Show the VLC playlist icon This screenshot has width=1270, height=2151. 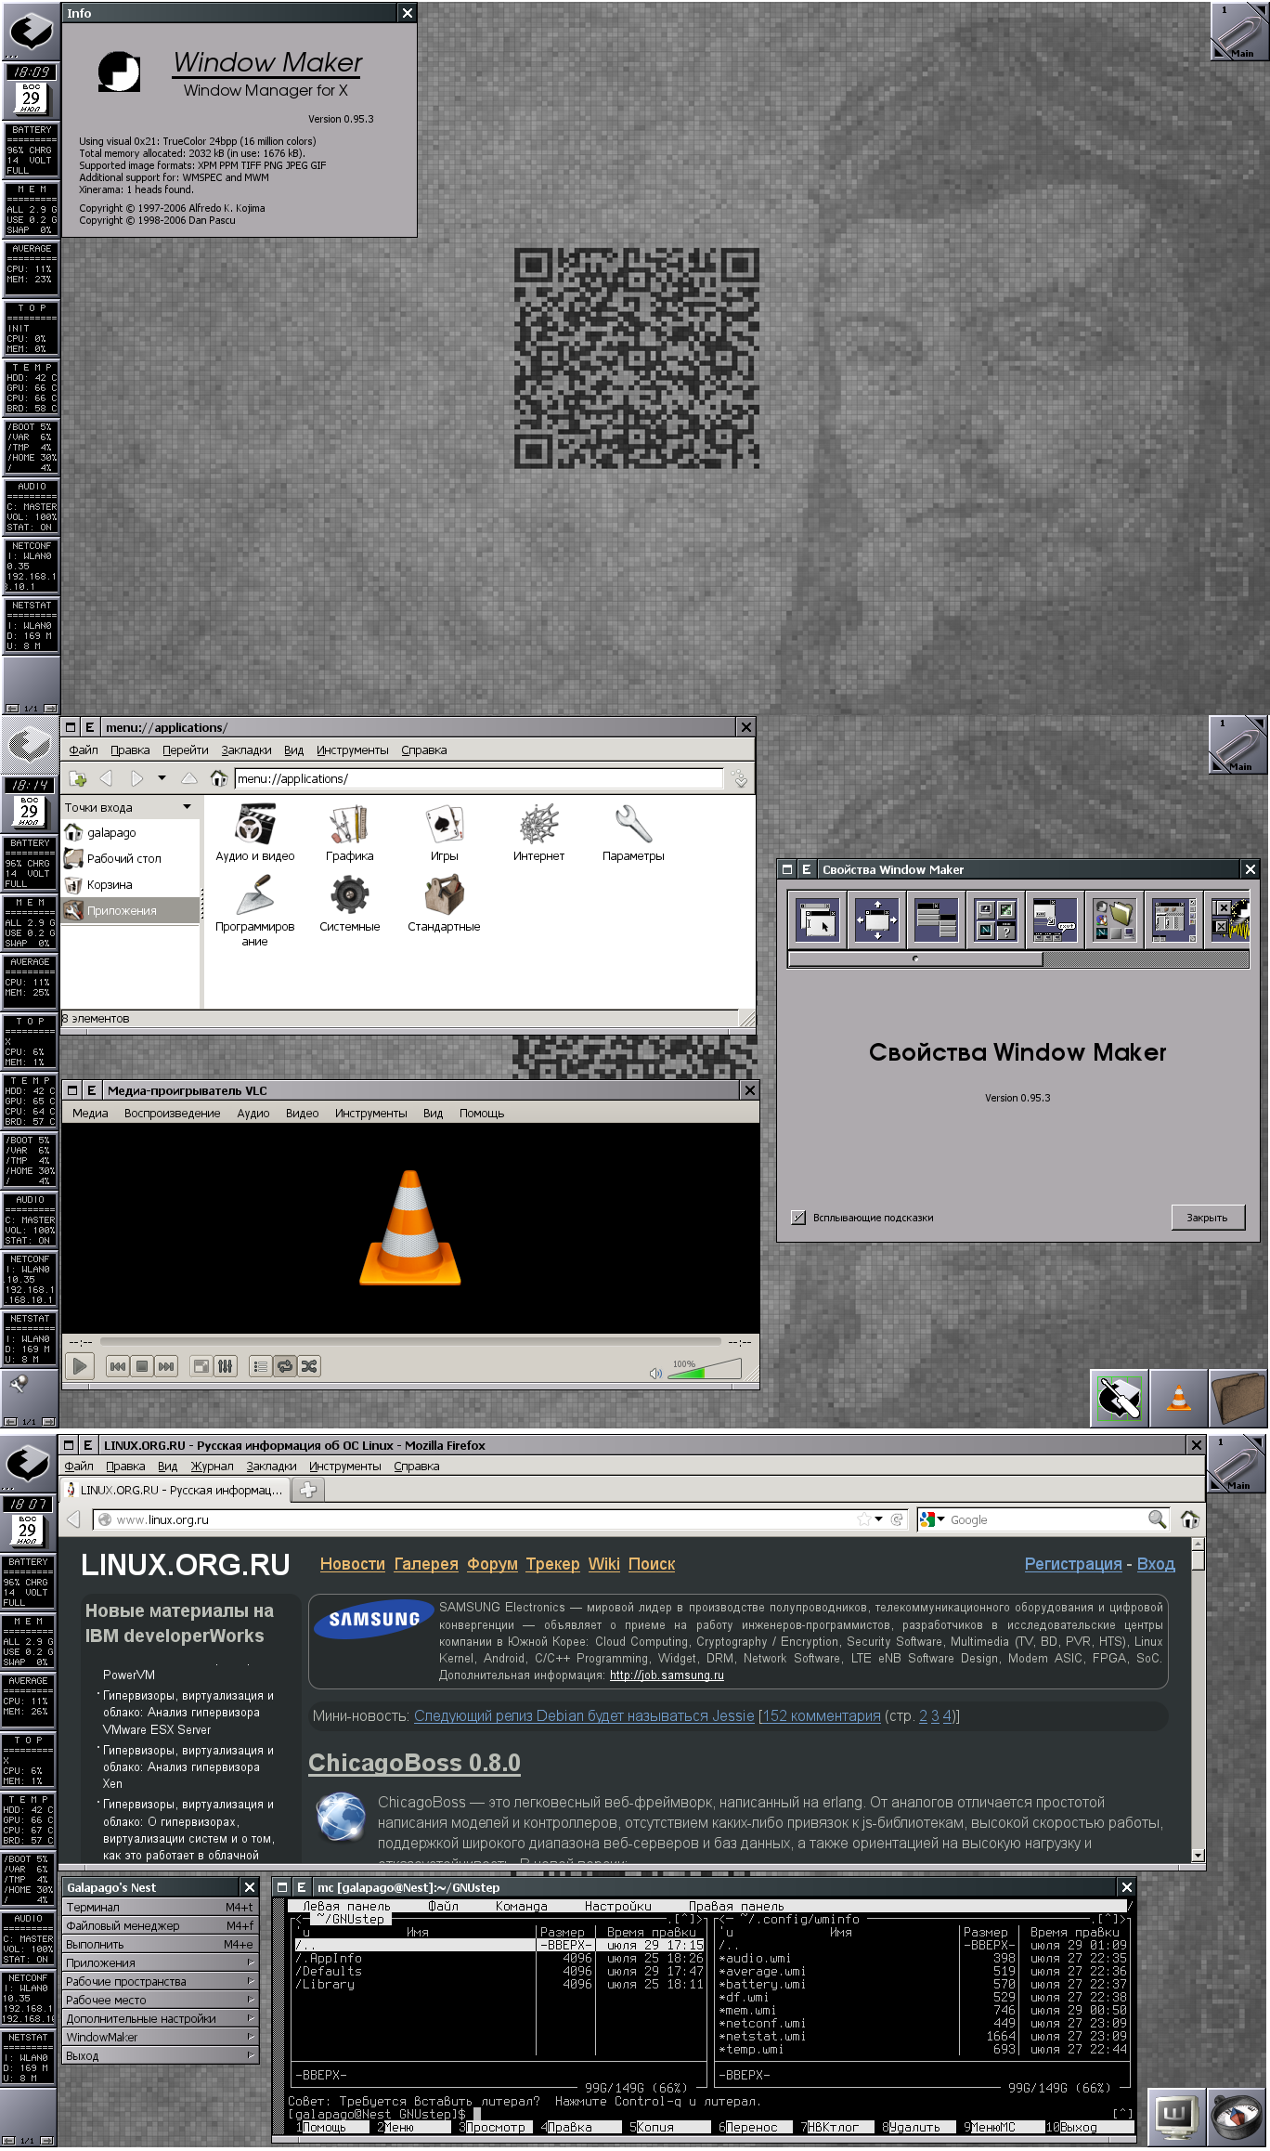click(261, 1366)
